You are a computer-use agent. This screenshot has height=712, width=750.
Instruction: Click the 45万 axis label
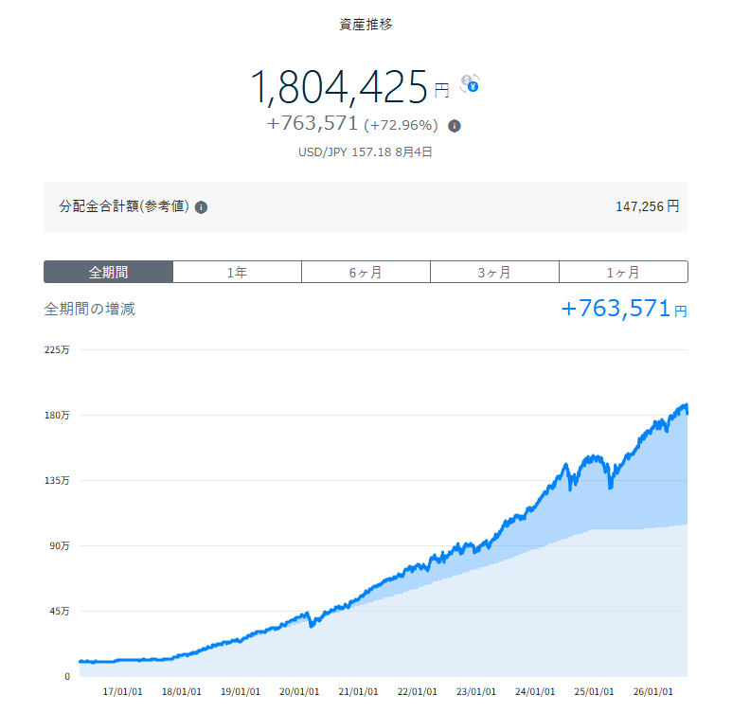click(60, 611)
